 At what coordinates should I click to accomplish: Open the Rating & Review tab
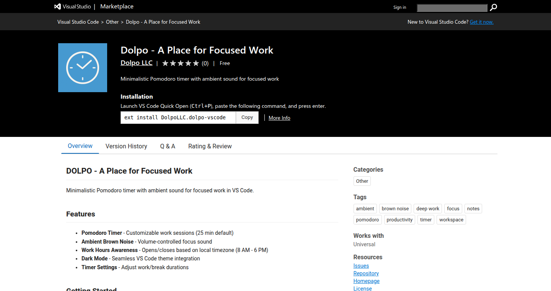point(210,146)
